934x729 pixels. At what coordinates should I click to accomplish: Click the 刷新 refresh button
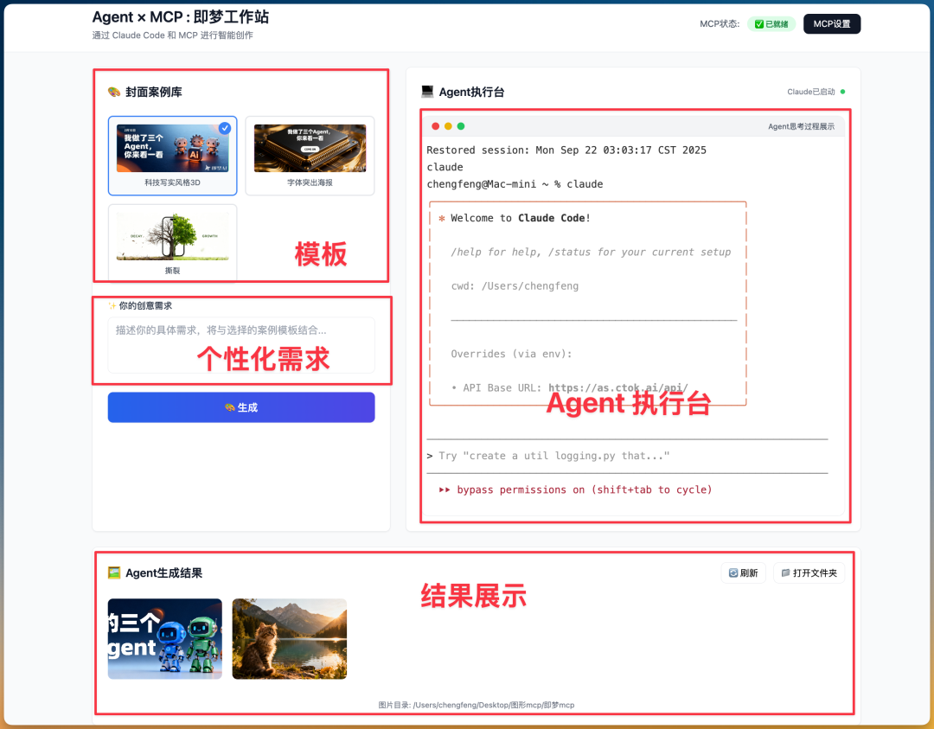pyautogui.click(x=744, y=573)
